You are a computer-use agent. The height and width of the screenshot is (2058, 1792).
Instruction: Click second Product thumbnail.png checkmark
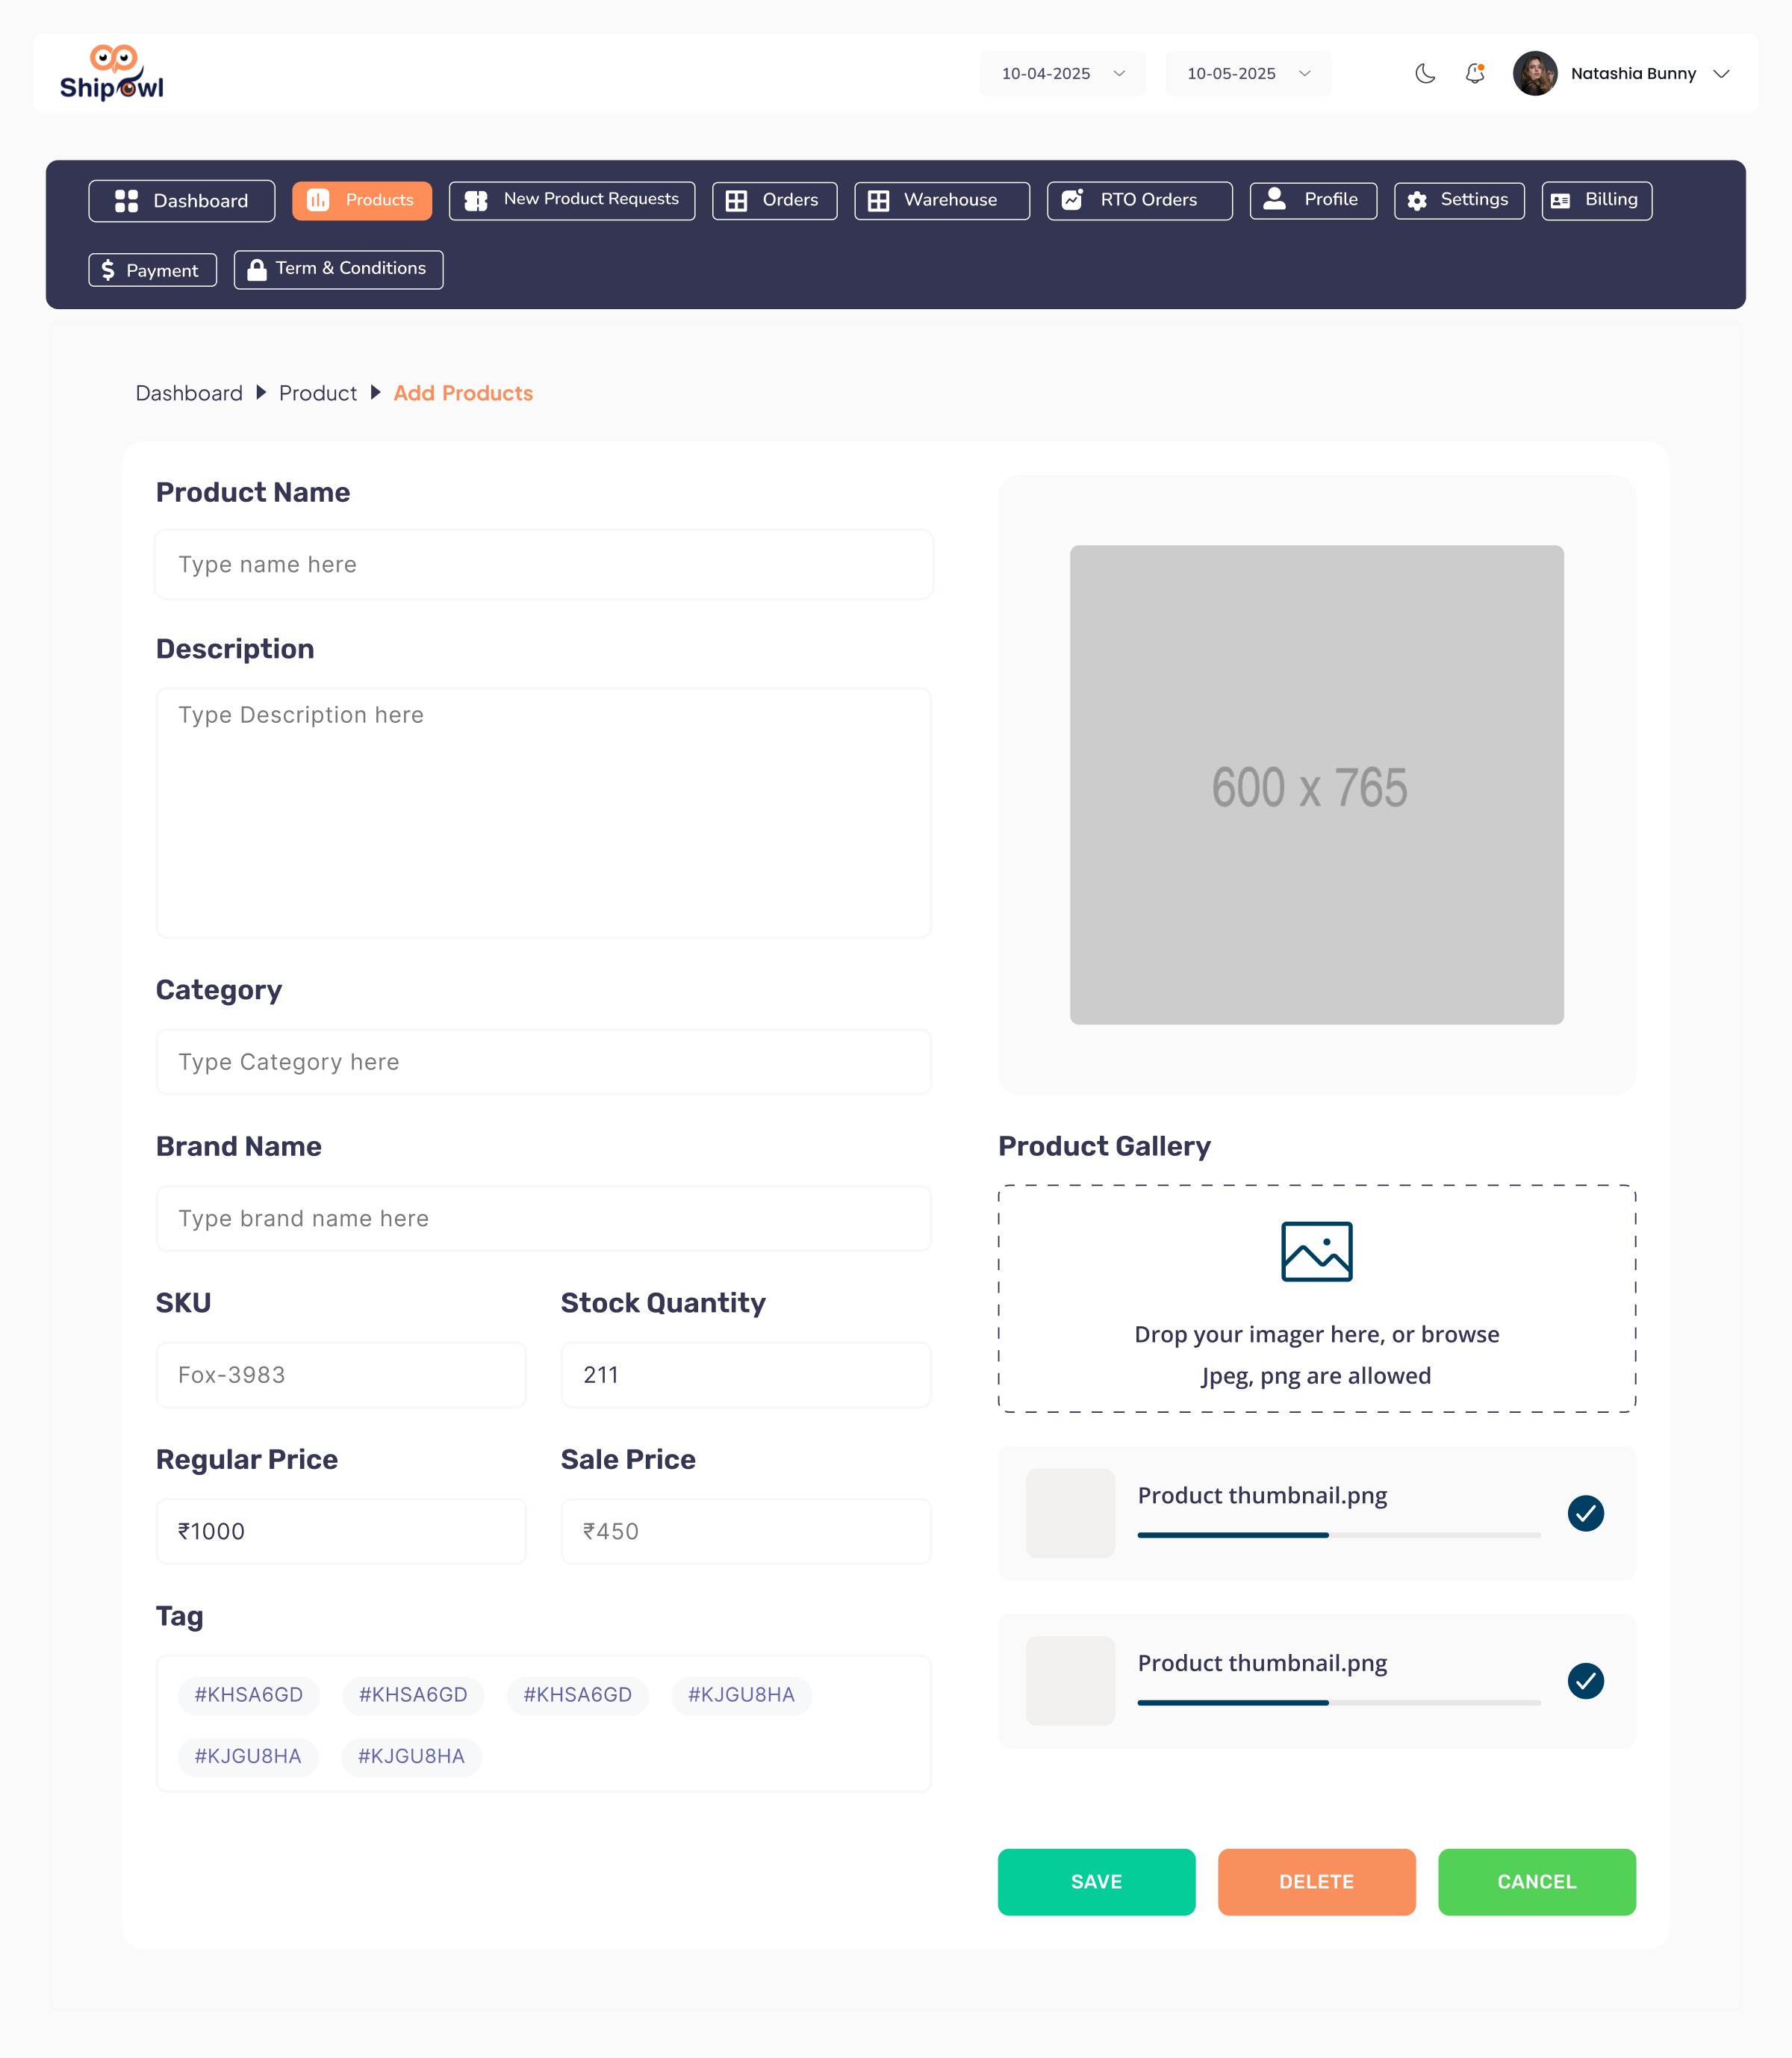click(x=1585, y=1681)
